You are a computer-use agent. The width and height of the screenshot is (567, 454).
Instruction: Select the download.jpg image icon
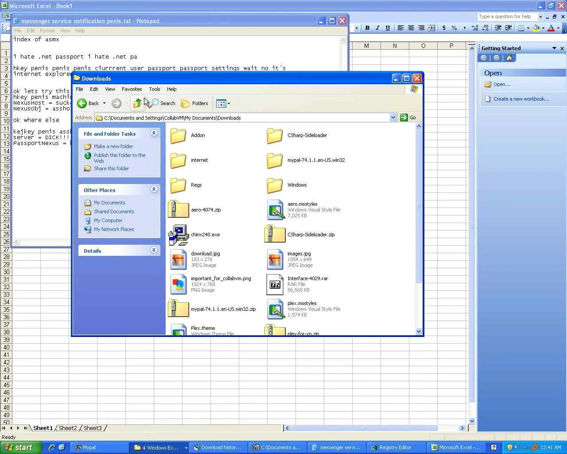pyautogui.click(x=178, y=259)
